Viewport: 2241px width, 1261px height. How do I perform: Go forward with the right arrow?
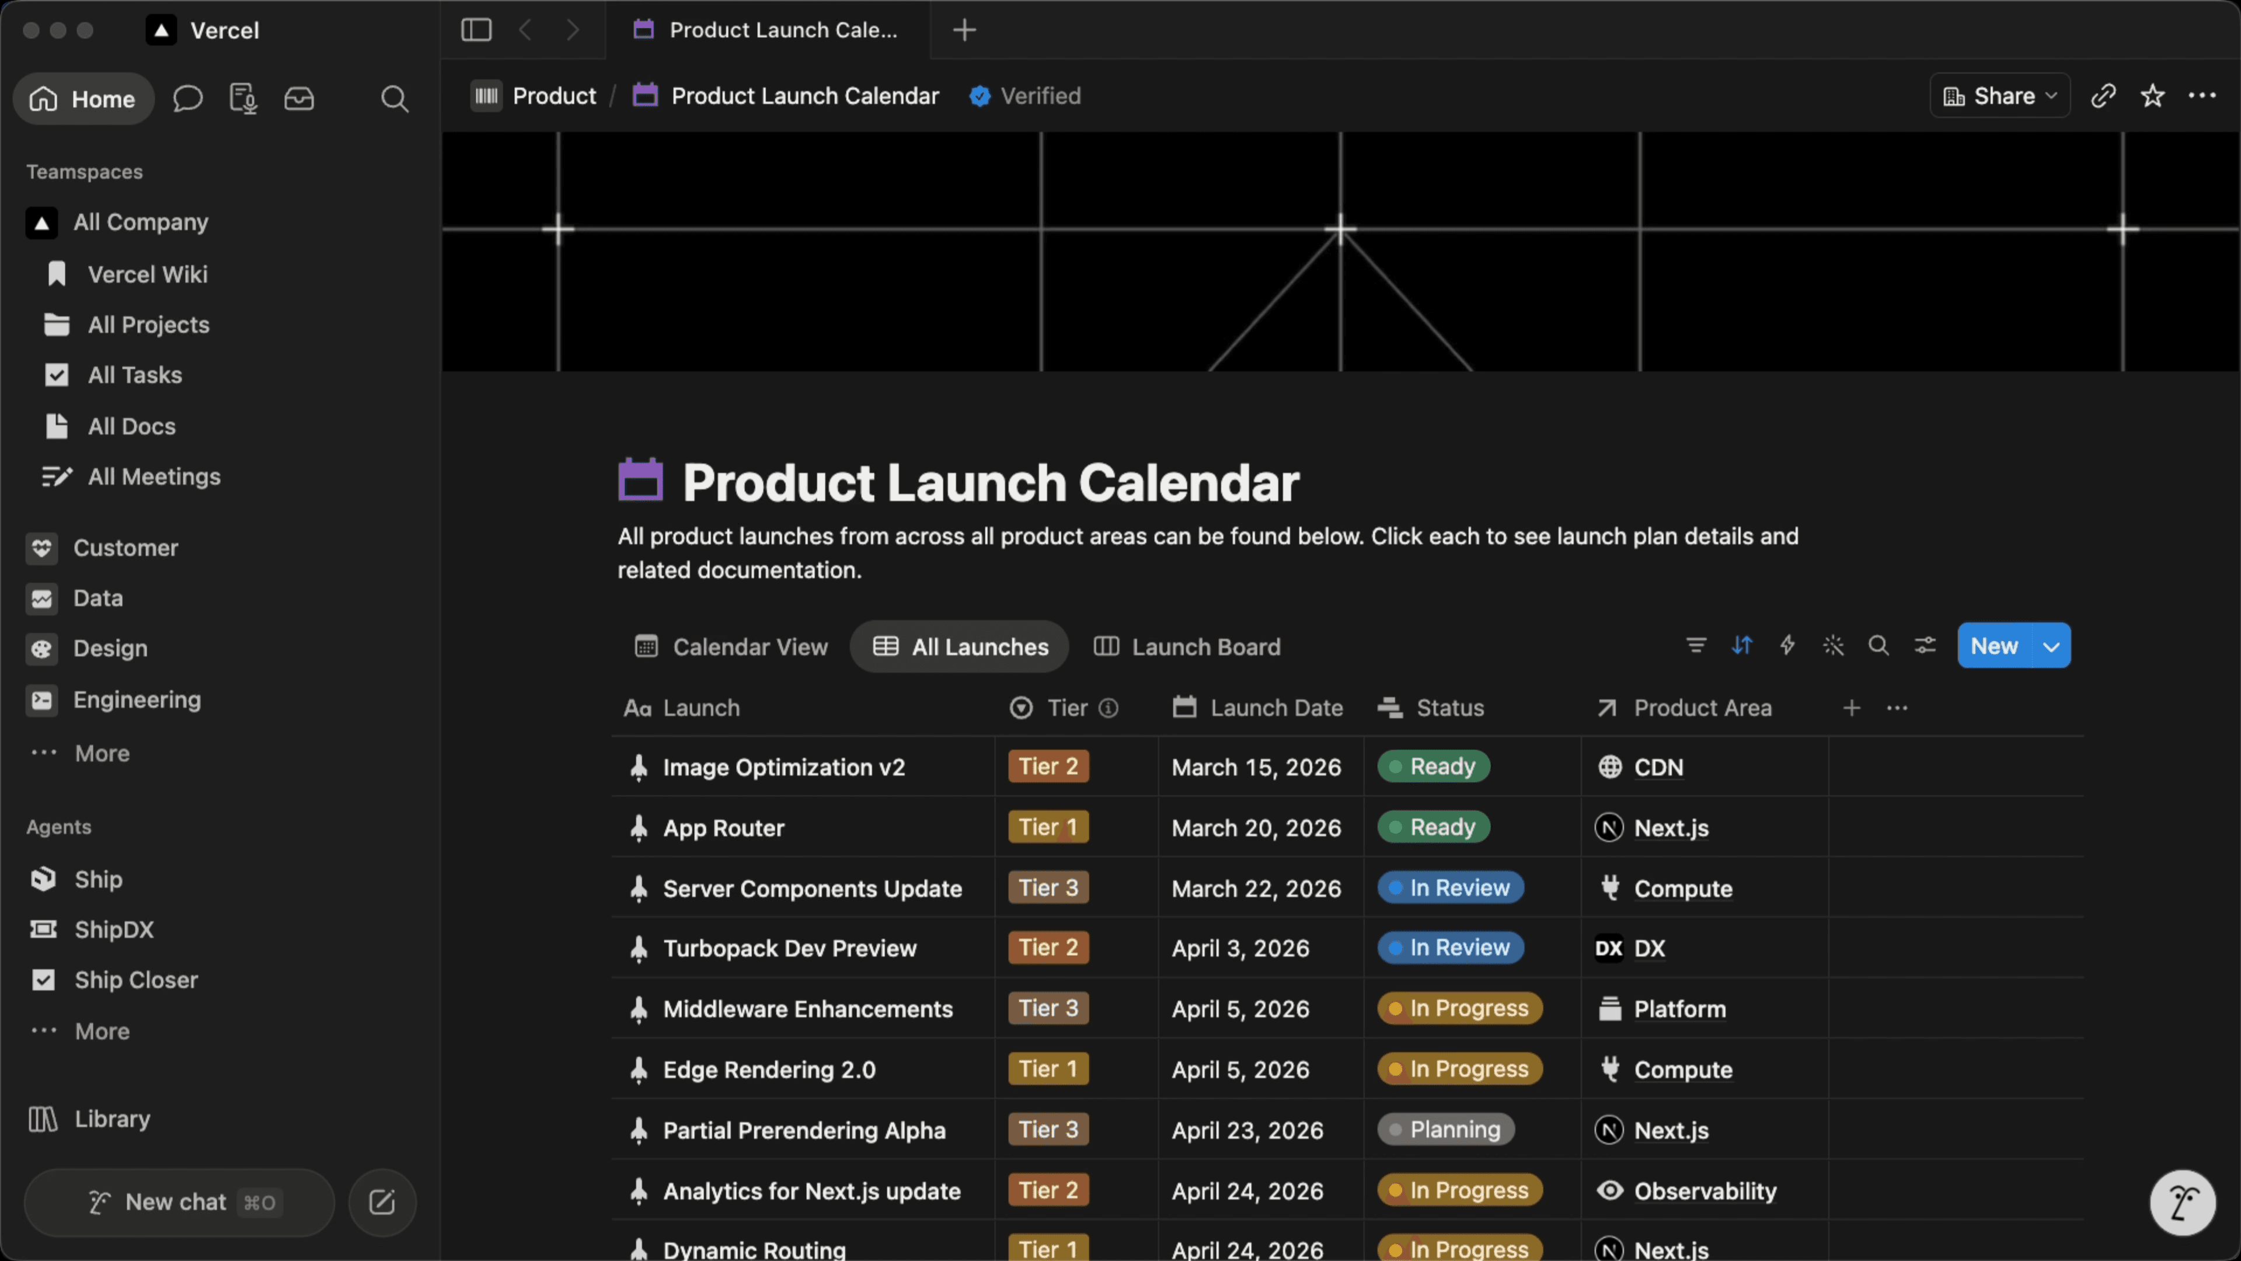pos(573,30)
